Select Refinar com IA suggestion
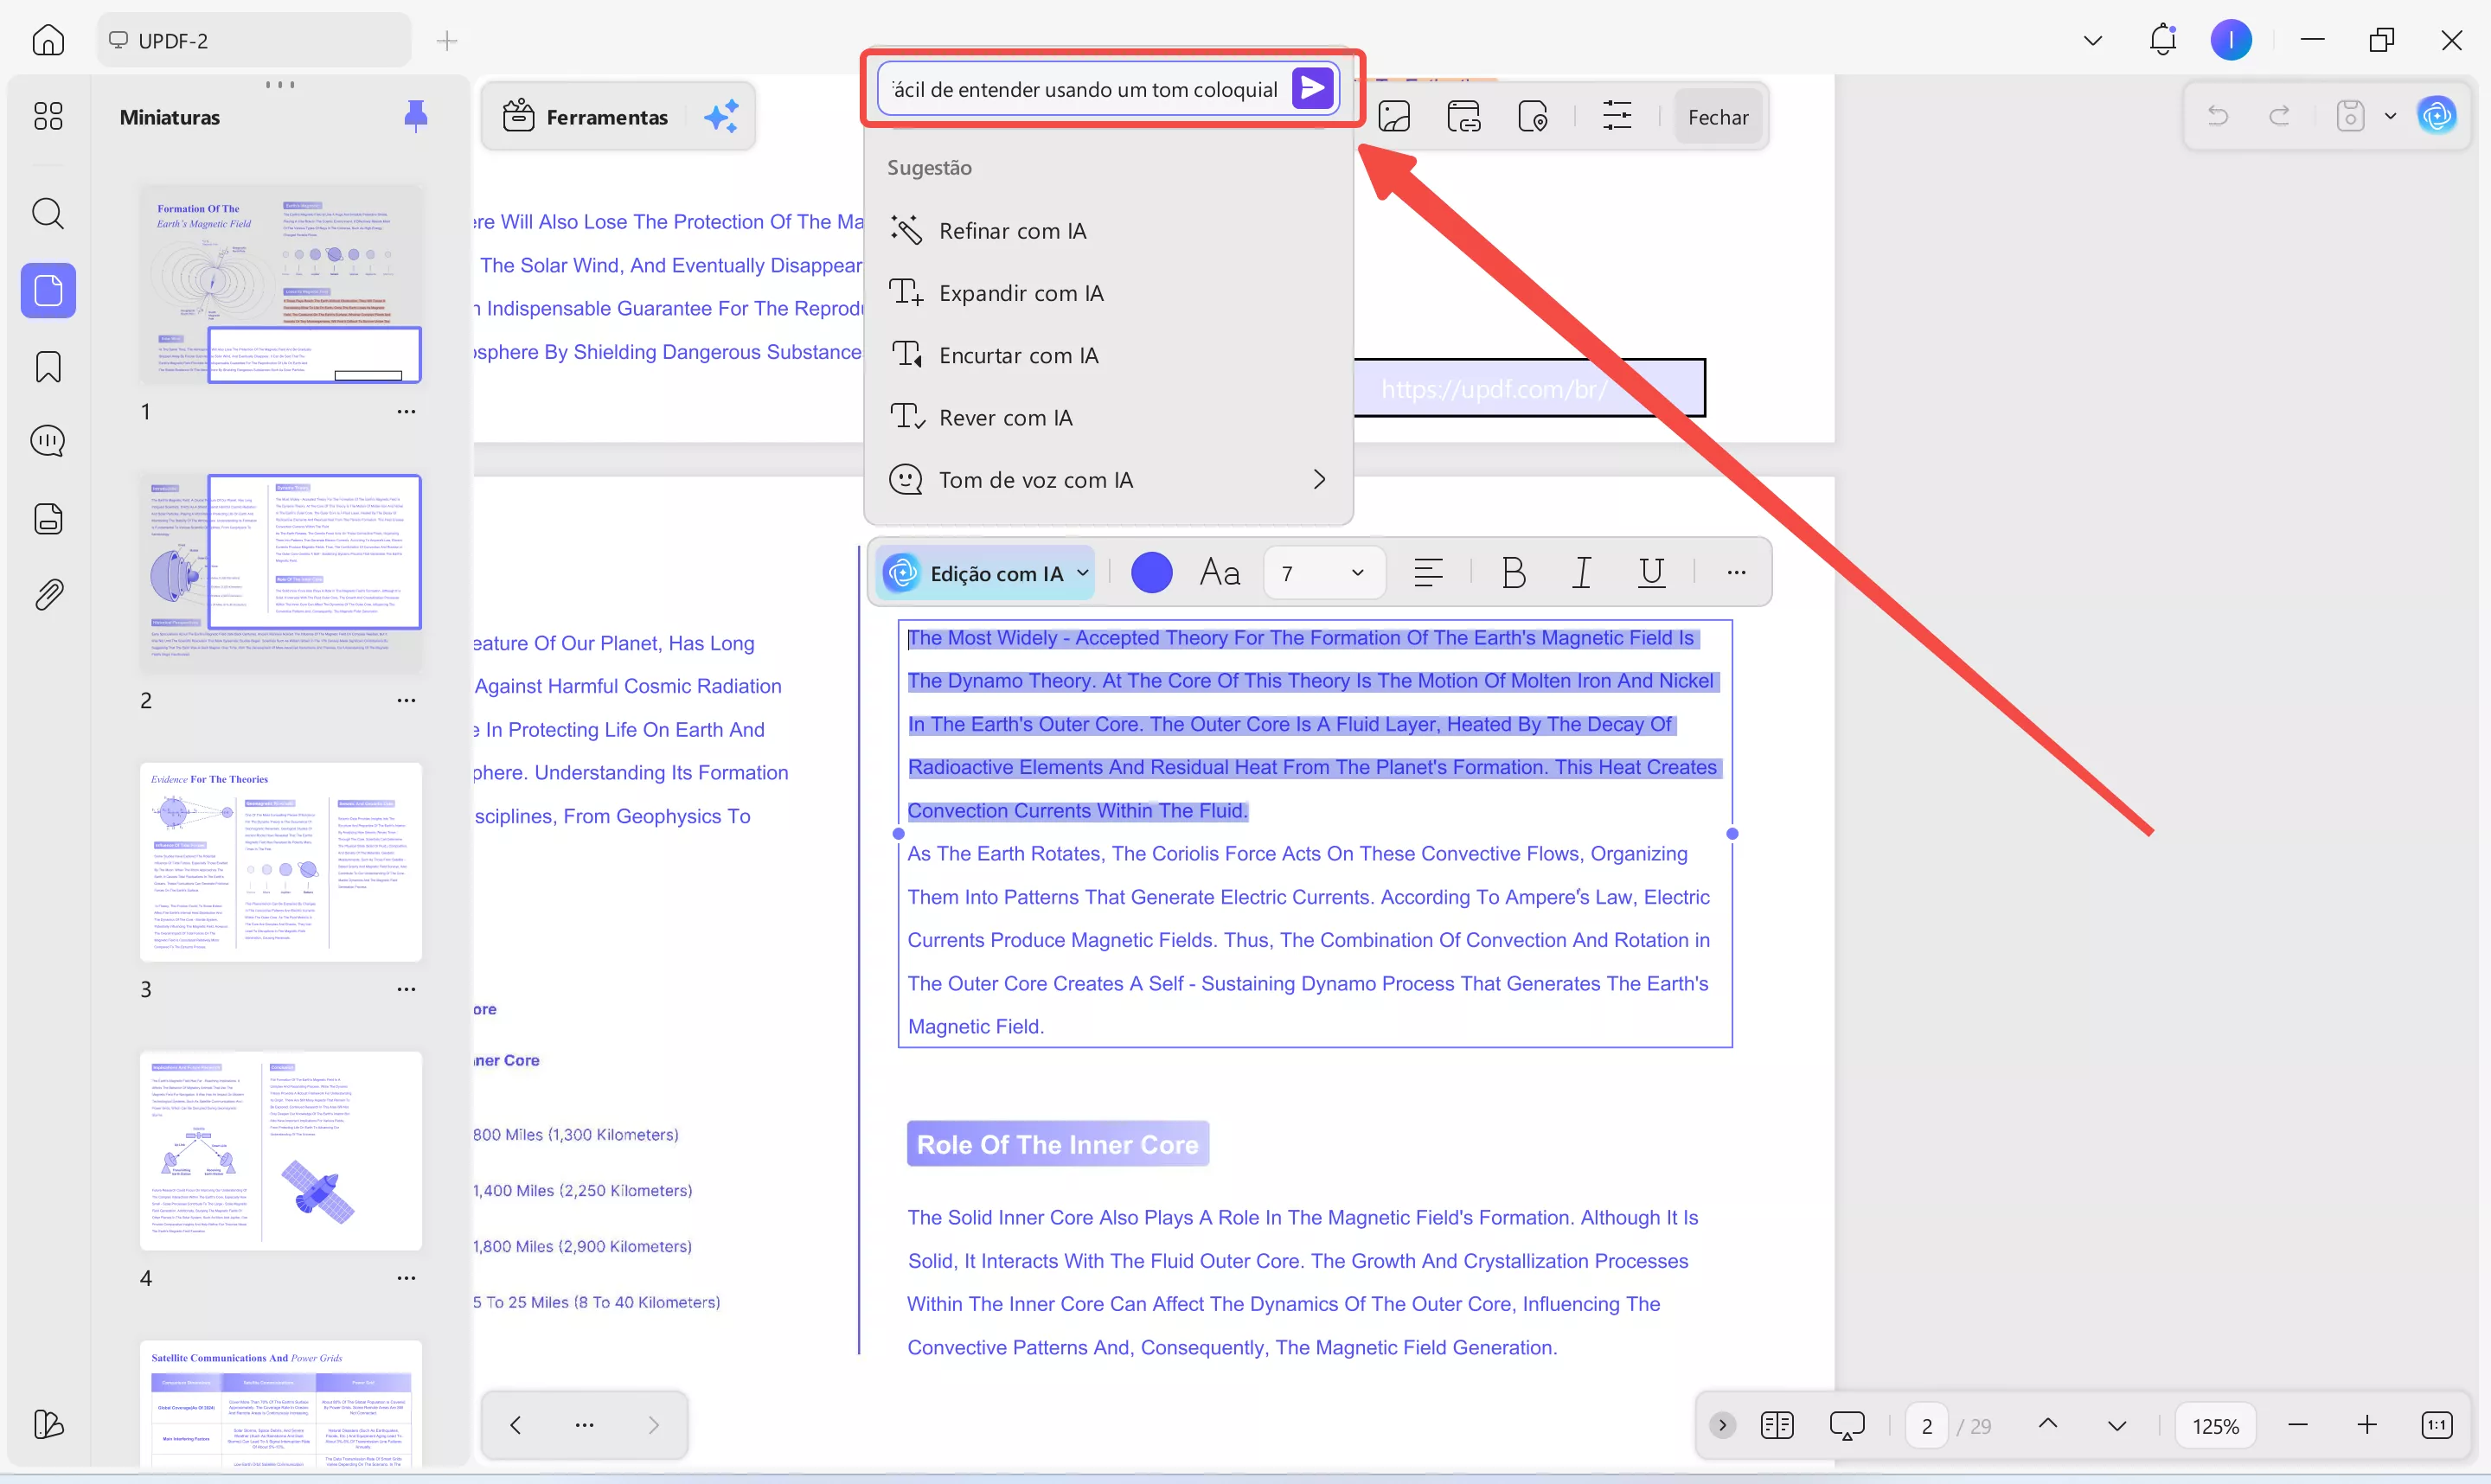 pos(1012,231)
